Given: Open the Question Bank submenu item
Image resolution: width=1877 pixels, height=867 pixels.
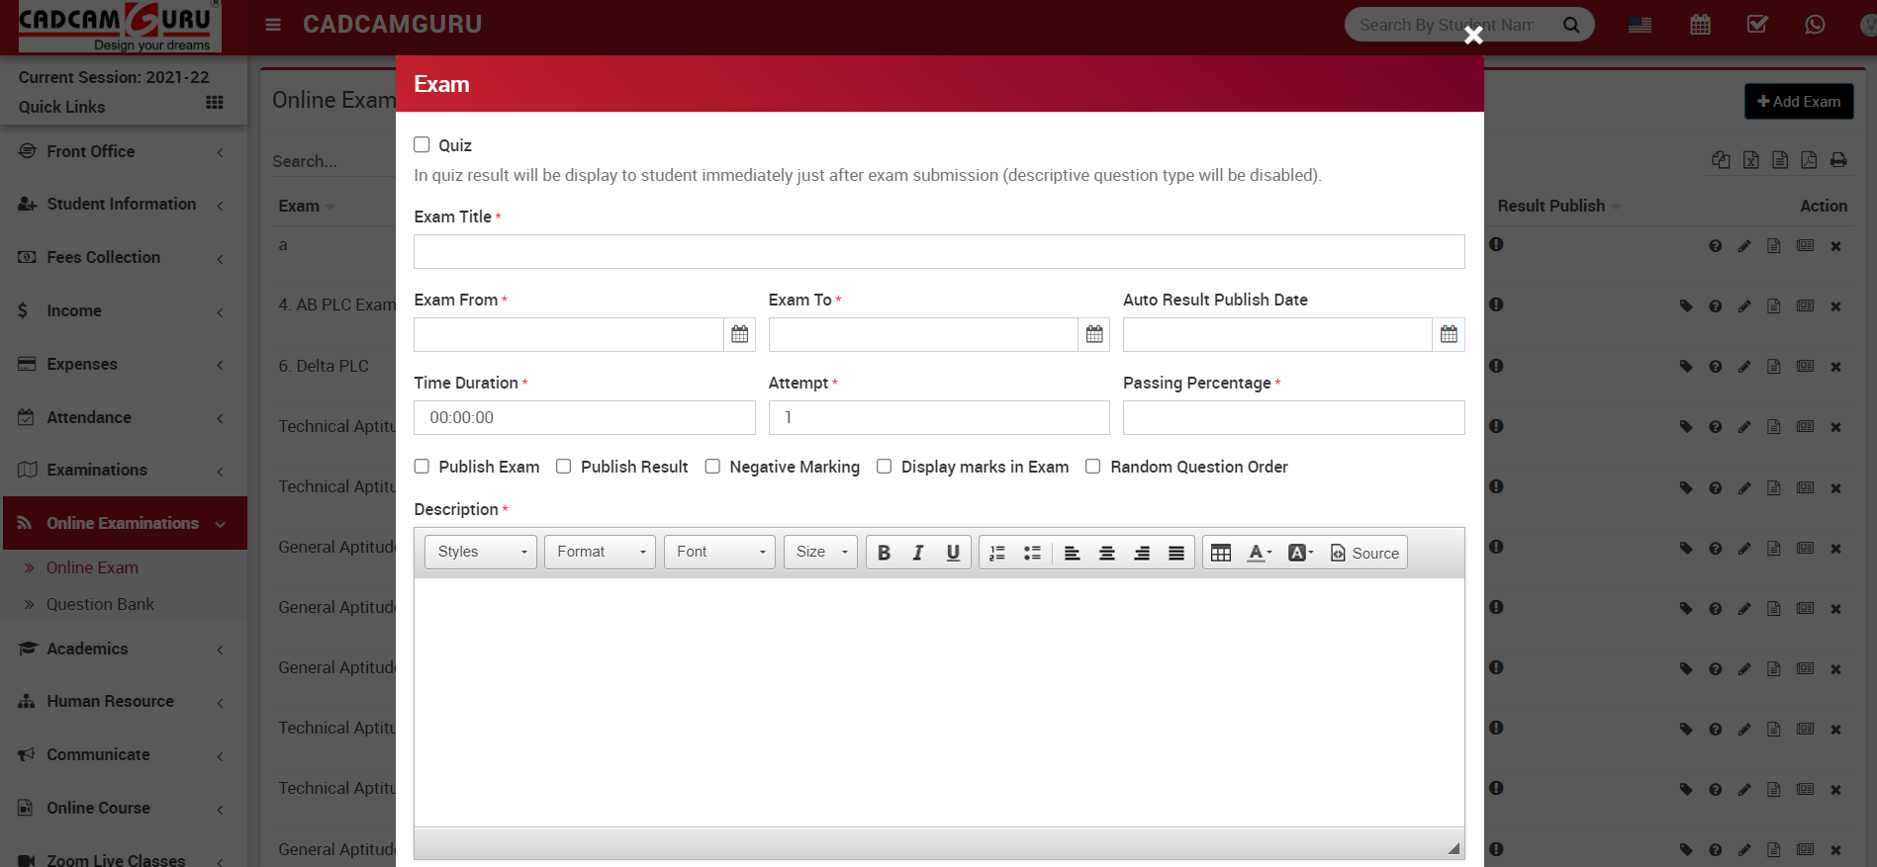Looking at the screenshot, I should click(x=100, y=604).
